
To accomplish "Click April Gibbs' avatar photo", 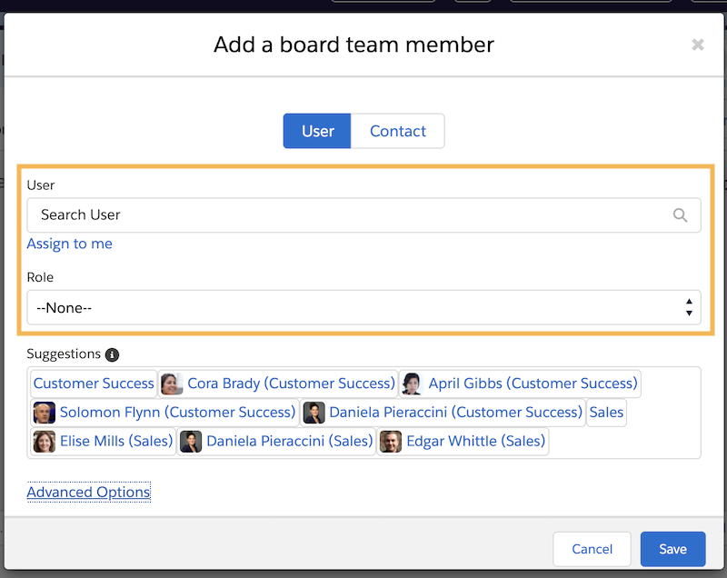I will [x=411, y=383].
